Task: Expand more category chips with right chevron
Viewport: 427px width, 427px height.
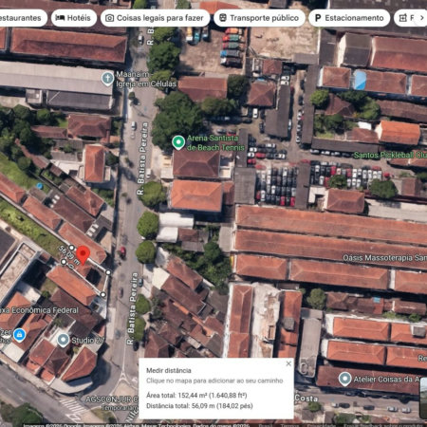Action: [x=422, y=18]
